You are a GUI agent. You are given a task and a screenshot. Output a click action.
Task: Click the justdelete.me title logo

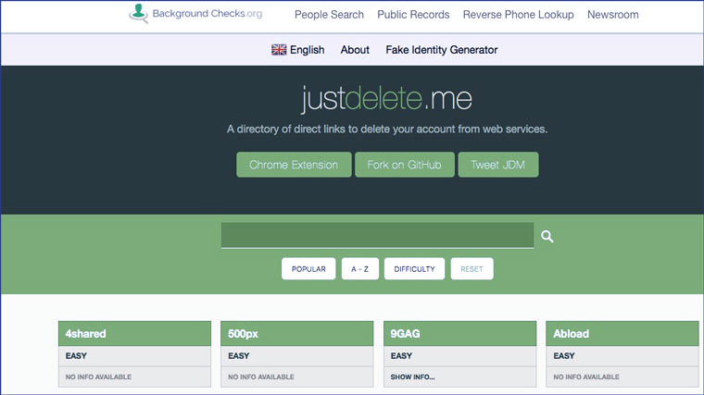[387, 99]
